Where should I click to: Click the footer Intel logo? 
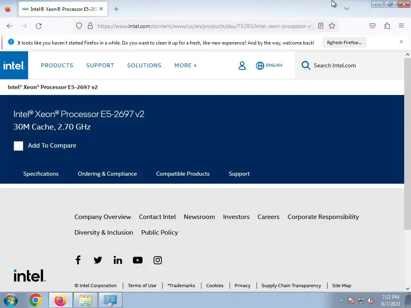click(30, 276)
